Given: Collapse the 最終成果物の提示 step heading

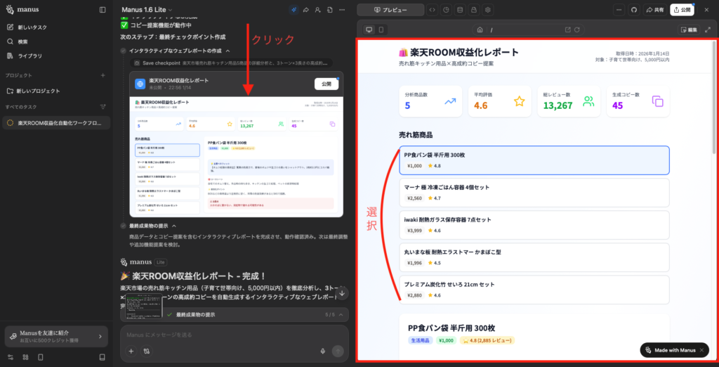Looking at the screenshot, I should (174, 226).
